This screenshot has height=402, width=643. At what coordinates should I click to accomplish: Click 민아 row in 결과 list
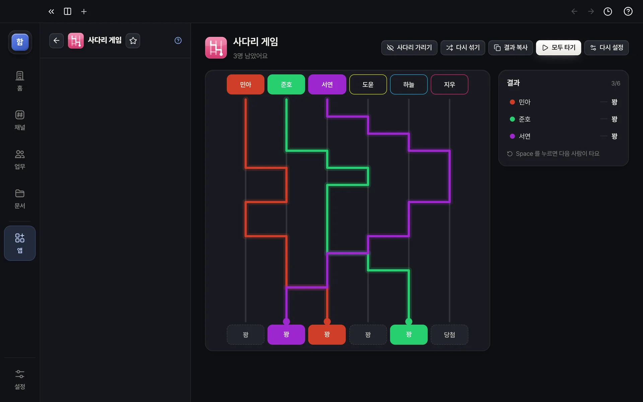tap(564, 102)
